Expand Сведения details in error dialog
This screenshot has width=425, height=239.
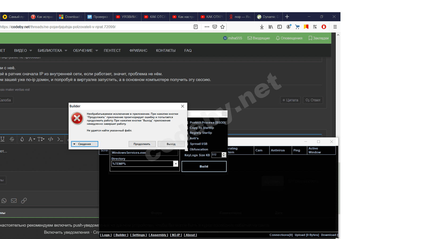(x=85, y=144)
